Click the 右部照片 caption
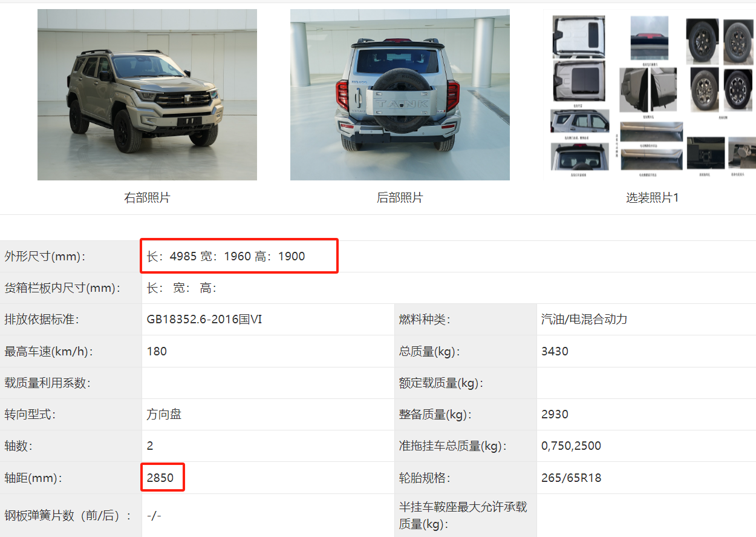Viewport: 756px width, 537px height. [147, 197]
